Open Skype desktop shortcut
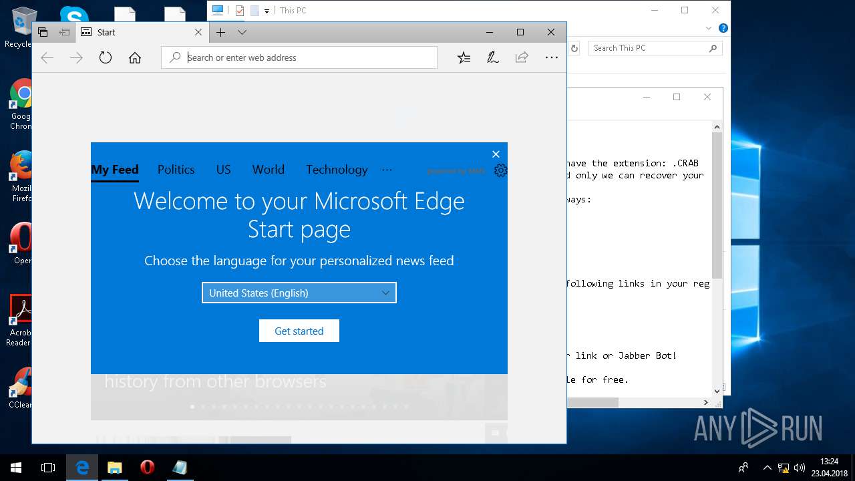855x481 pixels. 73,15
